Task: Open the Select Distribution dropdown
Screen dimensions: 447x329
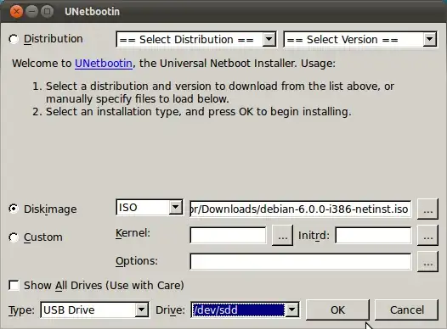Action: (196, 39)
